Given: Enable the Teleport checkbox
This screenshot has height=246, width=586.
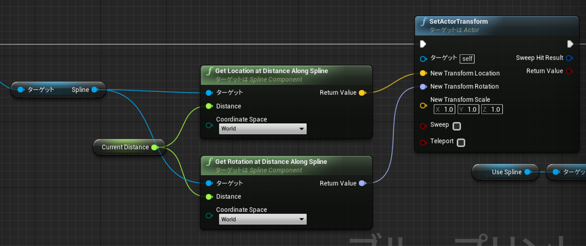Looking at the screenshot, I should pyautogui.click(x=461, y=142).
